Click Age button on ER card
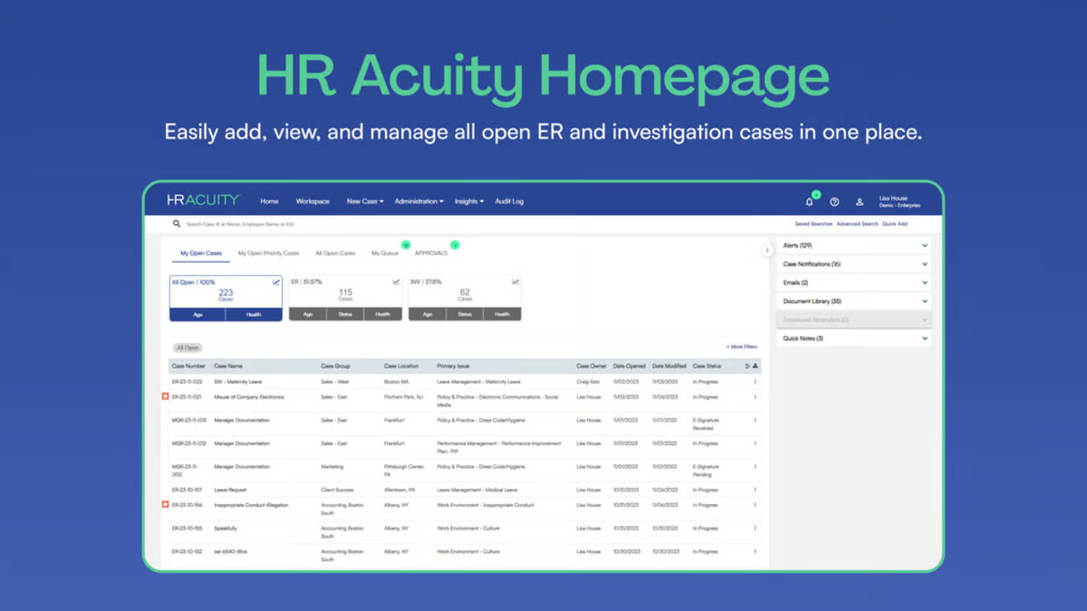Image resolution: width=1087 pixels, height=611 pixels. (x=308, y=314)
